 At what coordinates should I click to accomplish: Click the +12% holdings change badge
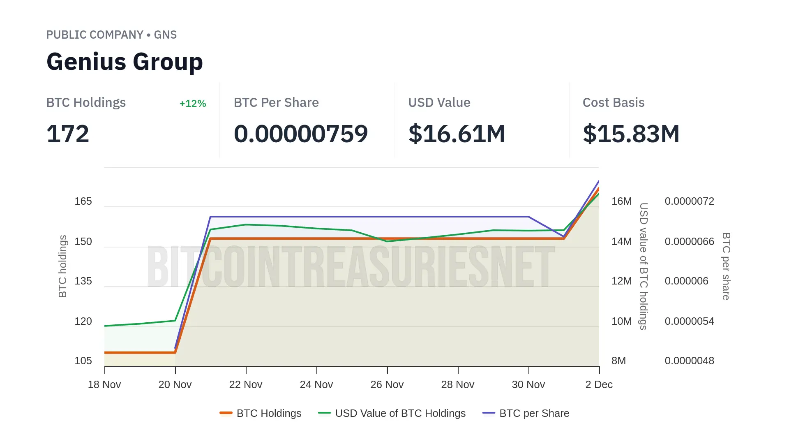pyautogui.click(x=193, y=104)
